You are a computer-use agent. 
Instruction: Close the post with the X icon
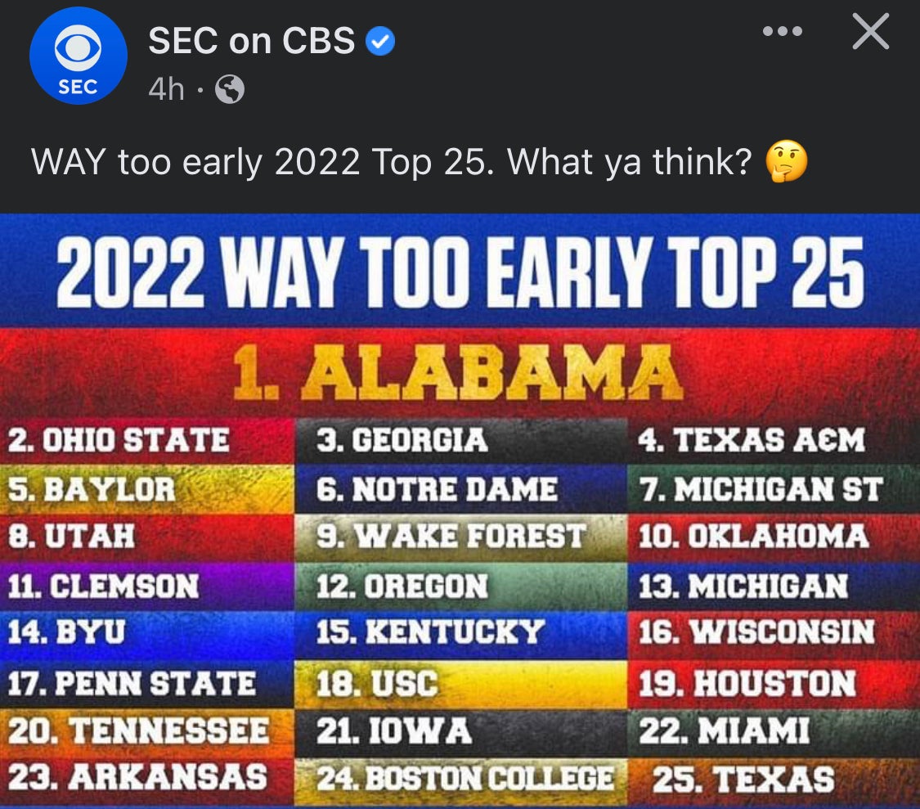[x=870, y=33]
